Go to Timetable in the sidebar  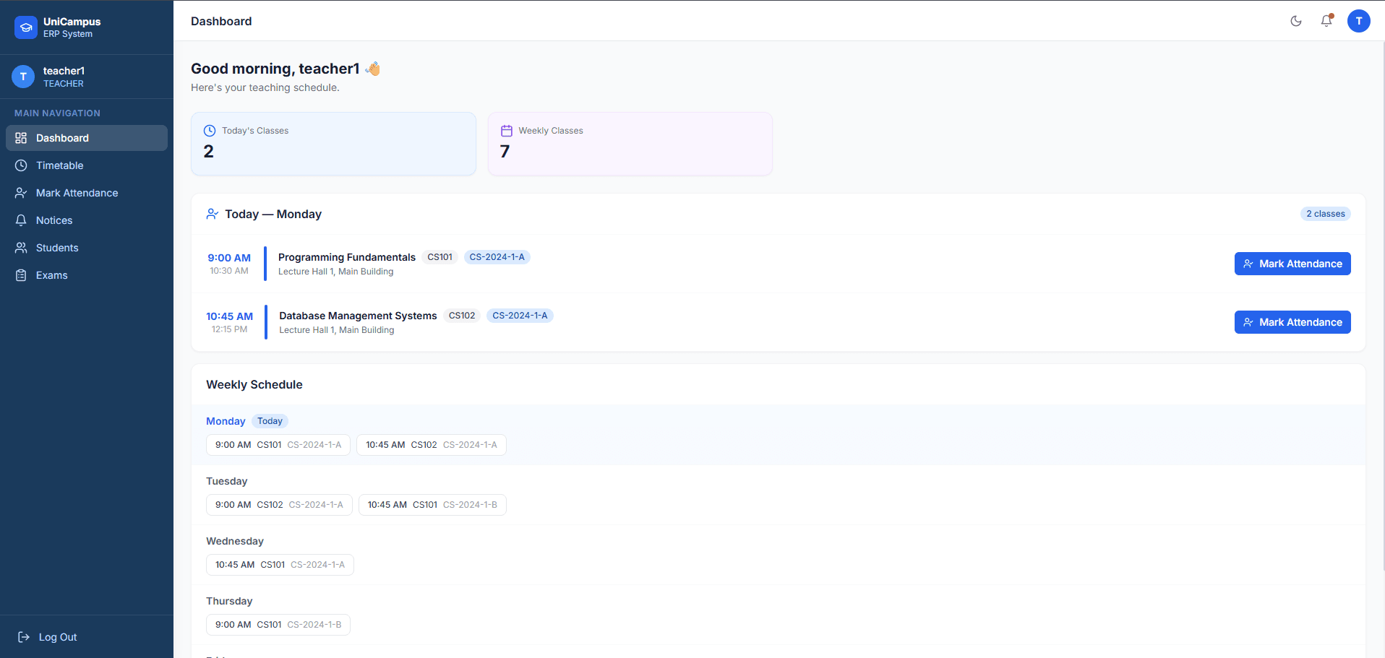87,165
